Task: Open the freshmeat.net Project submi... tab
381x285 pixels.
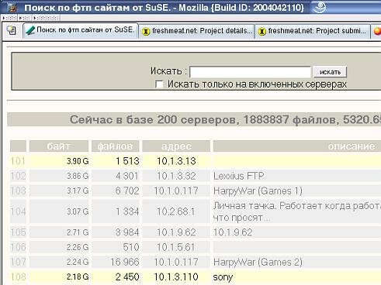Action: click(313, 31)
